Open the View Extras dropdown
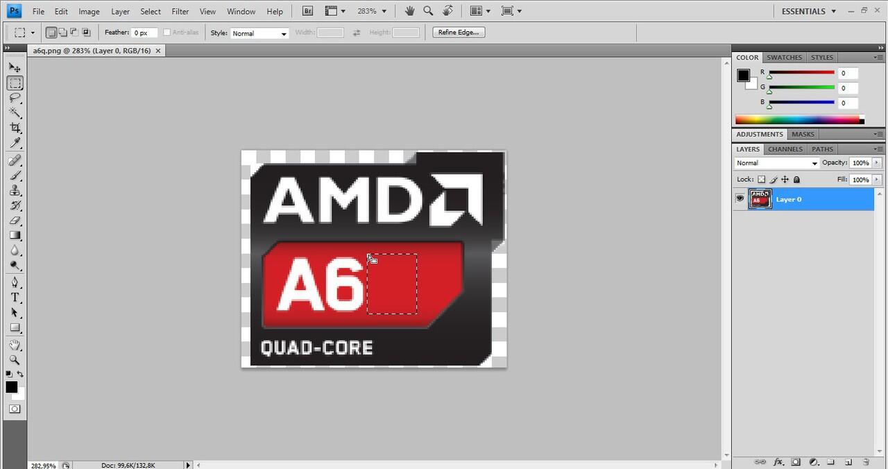The height and width of the screenshot is (469, 888). click(335, 11)
